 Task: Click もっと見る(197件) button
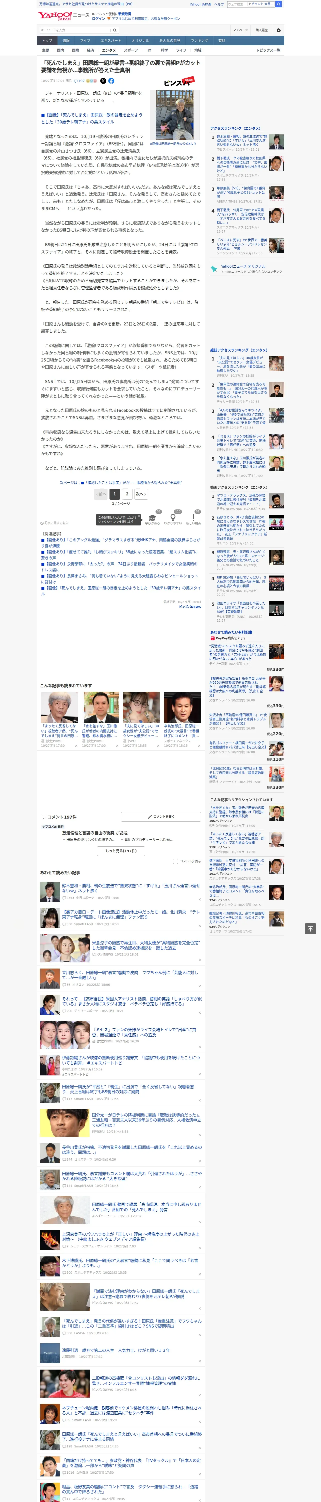pos(121,851)
